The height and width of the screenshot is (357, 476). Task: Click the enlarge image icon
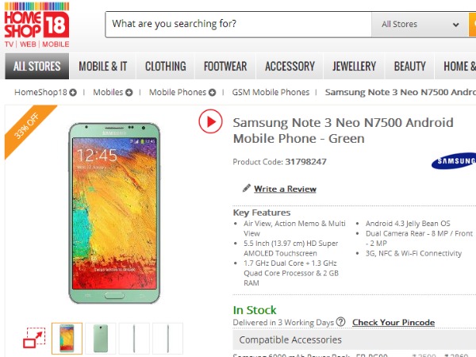33,338
